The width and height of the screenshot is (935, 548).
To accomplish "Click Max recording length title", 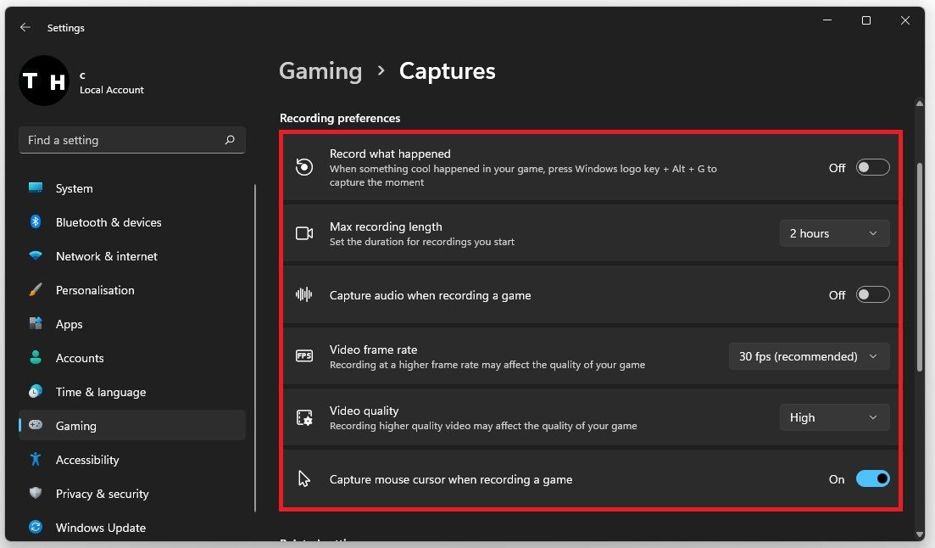I will (x=386, y=226).
